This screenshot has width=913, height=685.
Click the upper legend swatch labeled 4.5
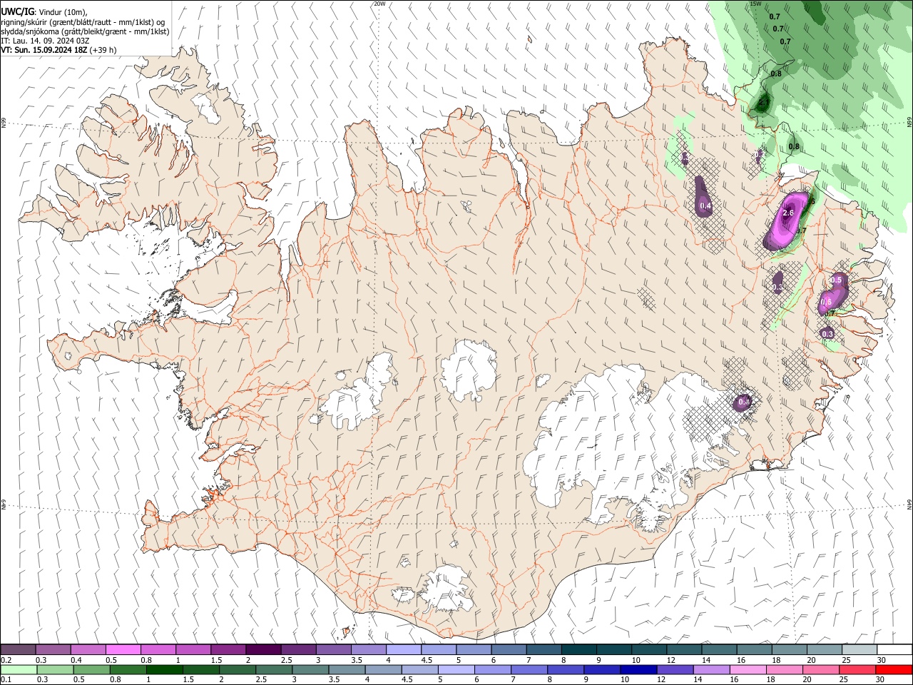[x=438, y=650]
